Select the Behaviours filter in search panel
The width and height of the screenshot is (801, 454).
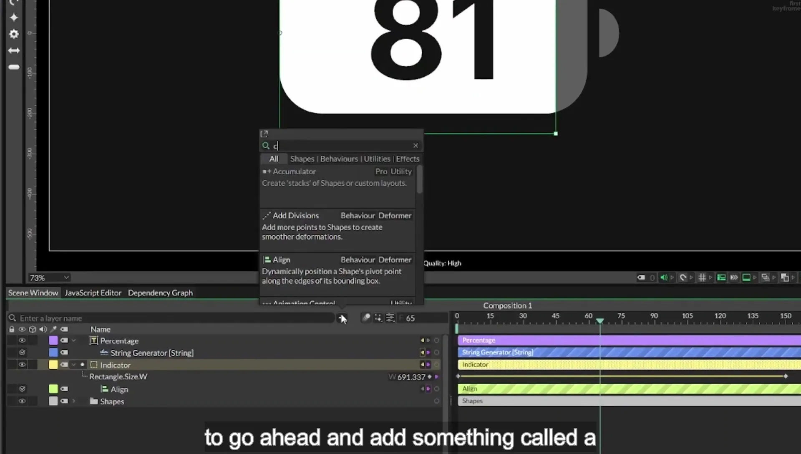[x=339, y=159]
